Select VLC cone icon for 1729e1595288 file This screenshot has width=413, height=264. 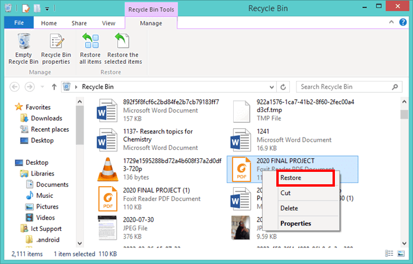pyautogui.click(x=108, y=170)
